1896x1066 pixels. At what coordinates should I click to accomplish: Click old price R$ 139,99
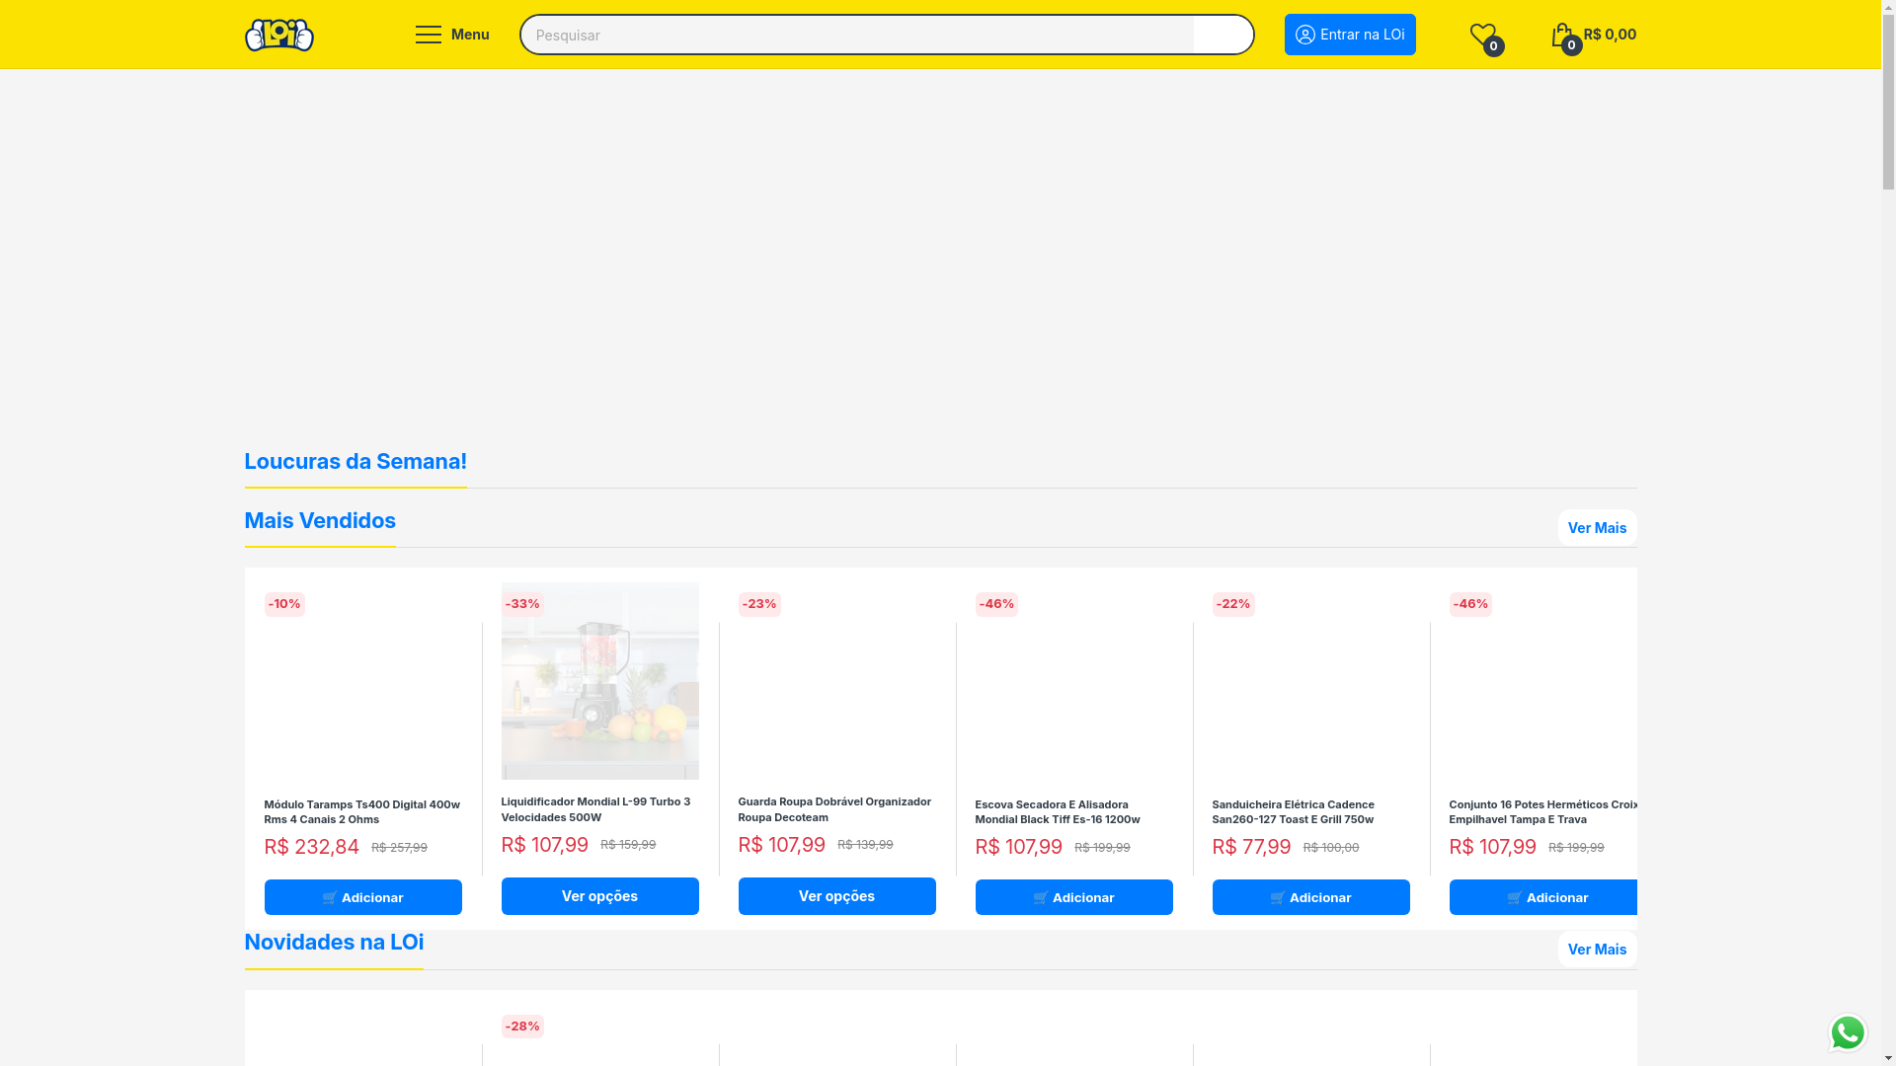(x=865, y=845)
